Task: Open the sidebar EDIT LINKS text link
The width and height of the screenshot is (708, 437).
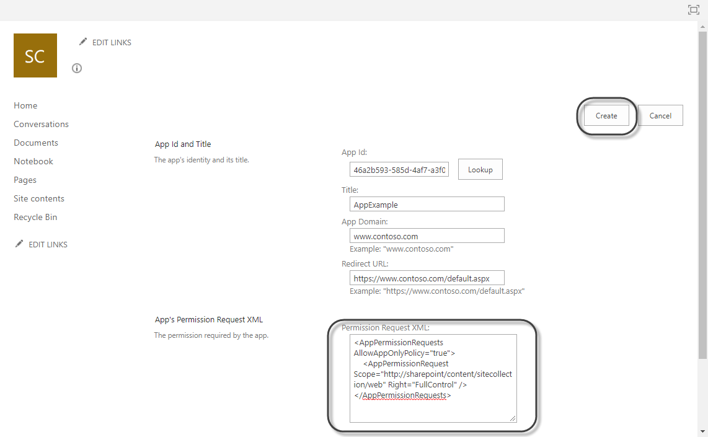Action: point(48,245)
